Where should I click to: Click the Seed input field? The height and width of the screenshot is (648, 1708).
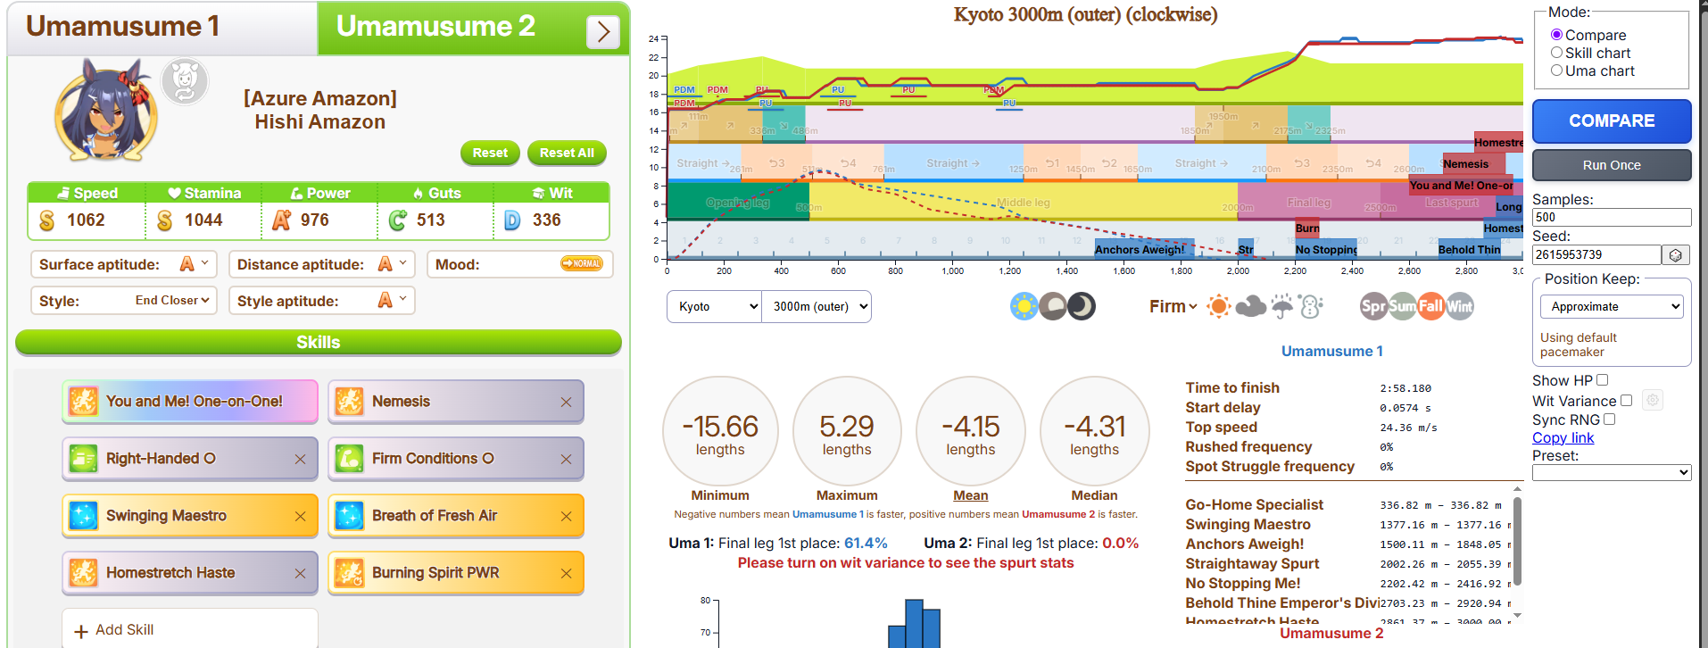pyautogui.click(x=1596, y=255)
